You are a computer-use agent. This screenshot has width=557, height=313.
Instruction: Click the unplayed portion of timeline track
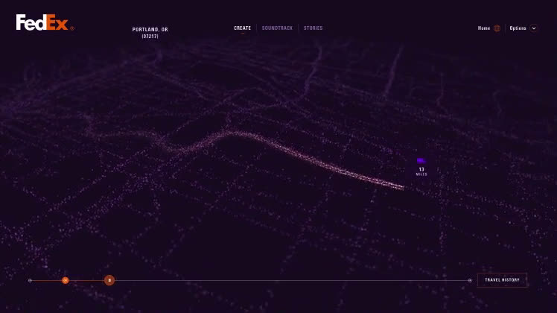[290, 280]
